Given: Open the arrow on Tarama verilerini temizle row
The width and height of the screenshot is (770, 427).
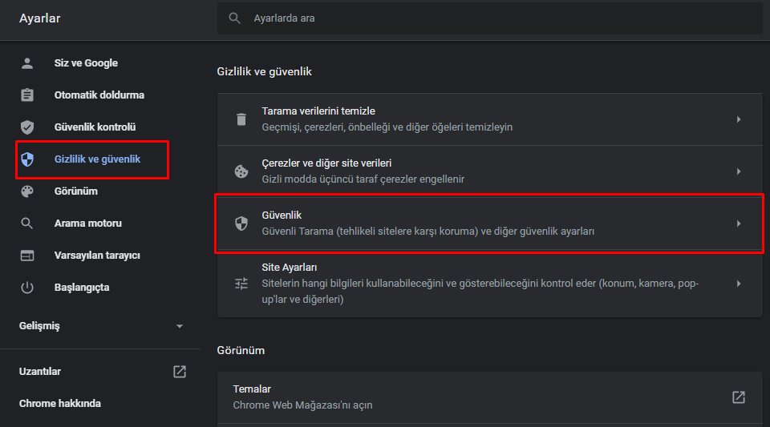Looking at the screenshot, I should tap(738, 119).
